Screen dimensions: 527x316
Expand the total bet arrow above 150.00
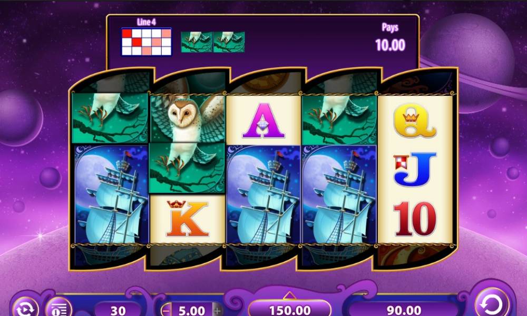[289, 296]
